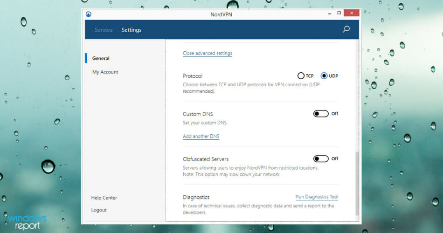
Task: Click the Custom DNS heading
Action: pyautogui.click(x=198, y=114)
